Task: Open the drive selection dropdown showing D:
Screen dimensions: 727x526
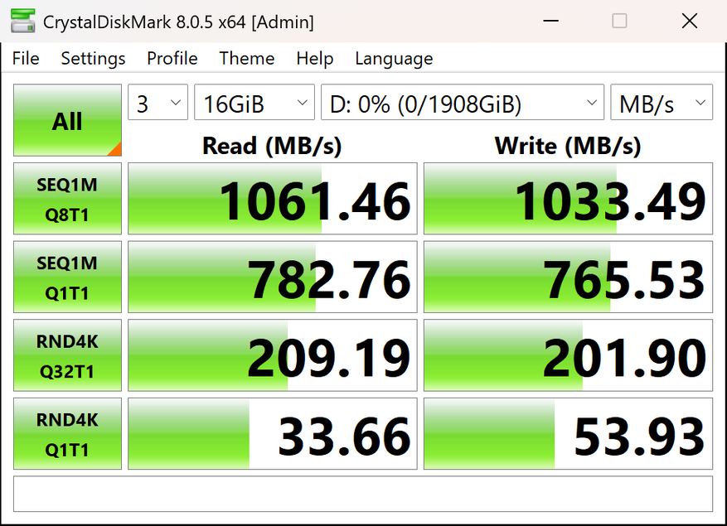Action: 463,102
